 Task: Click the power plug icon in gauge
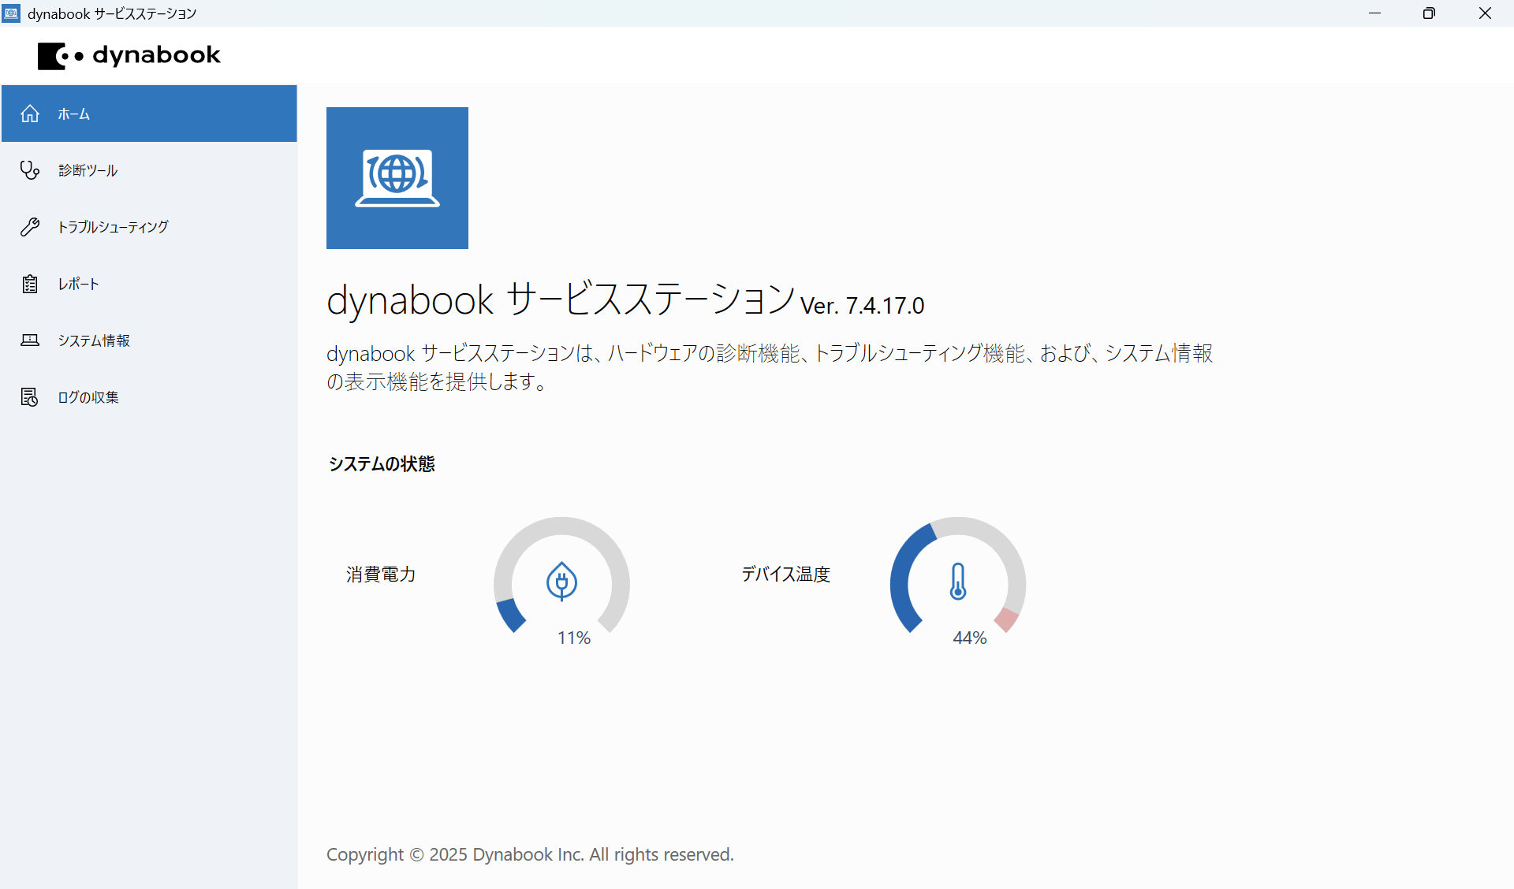pos(561,582)
